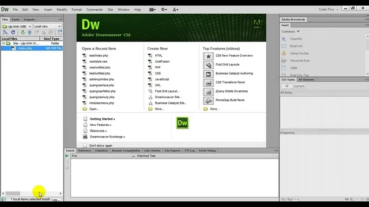Open the FTP Log tab
369x207 pixels.
(x=190, y=151)
